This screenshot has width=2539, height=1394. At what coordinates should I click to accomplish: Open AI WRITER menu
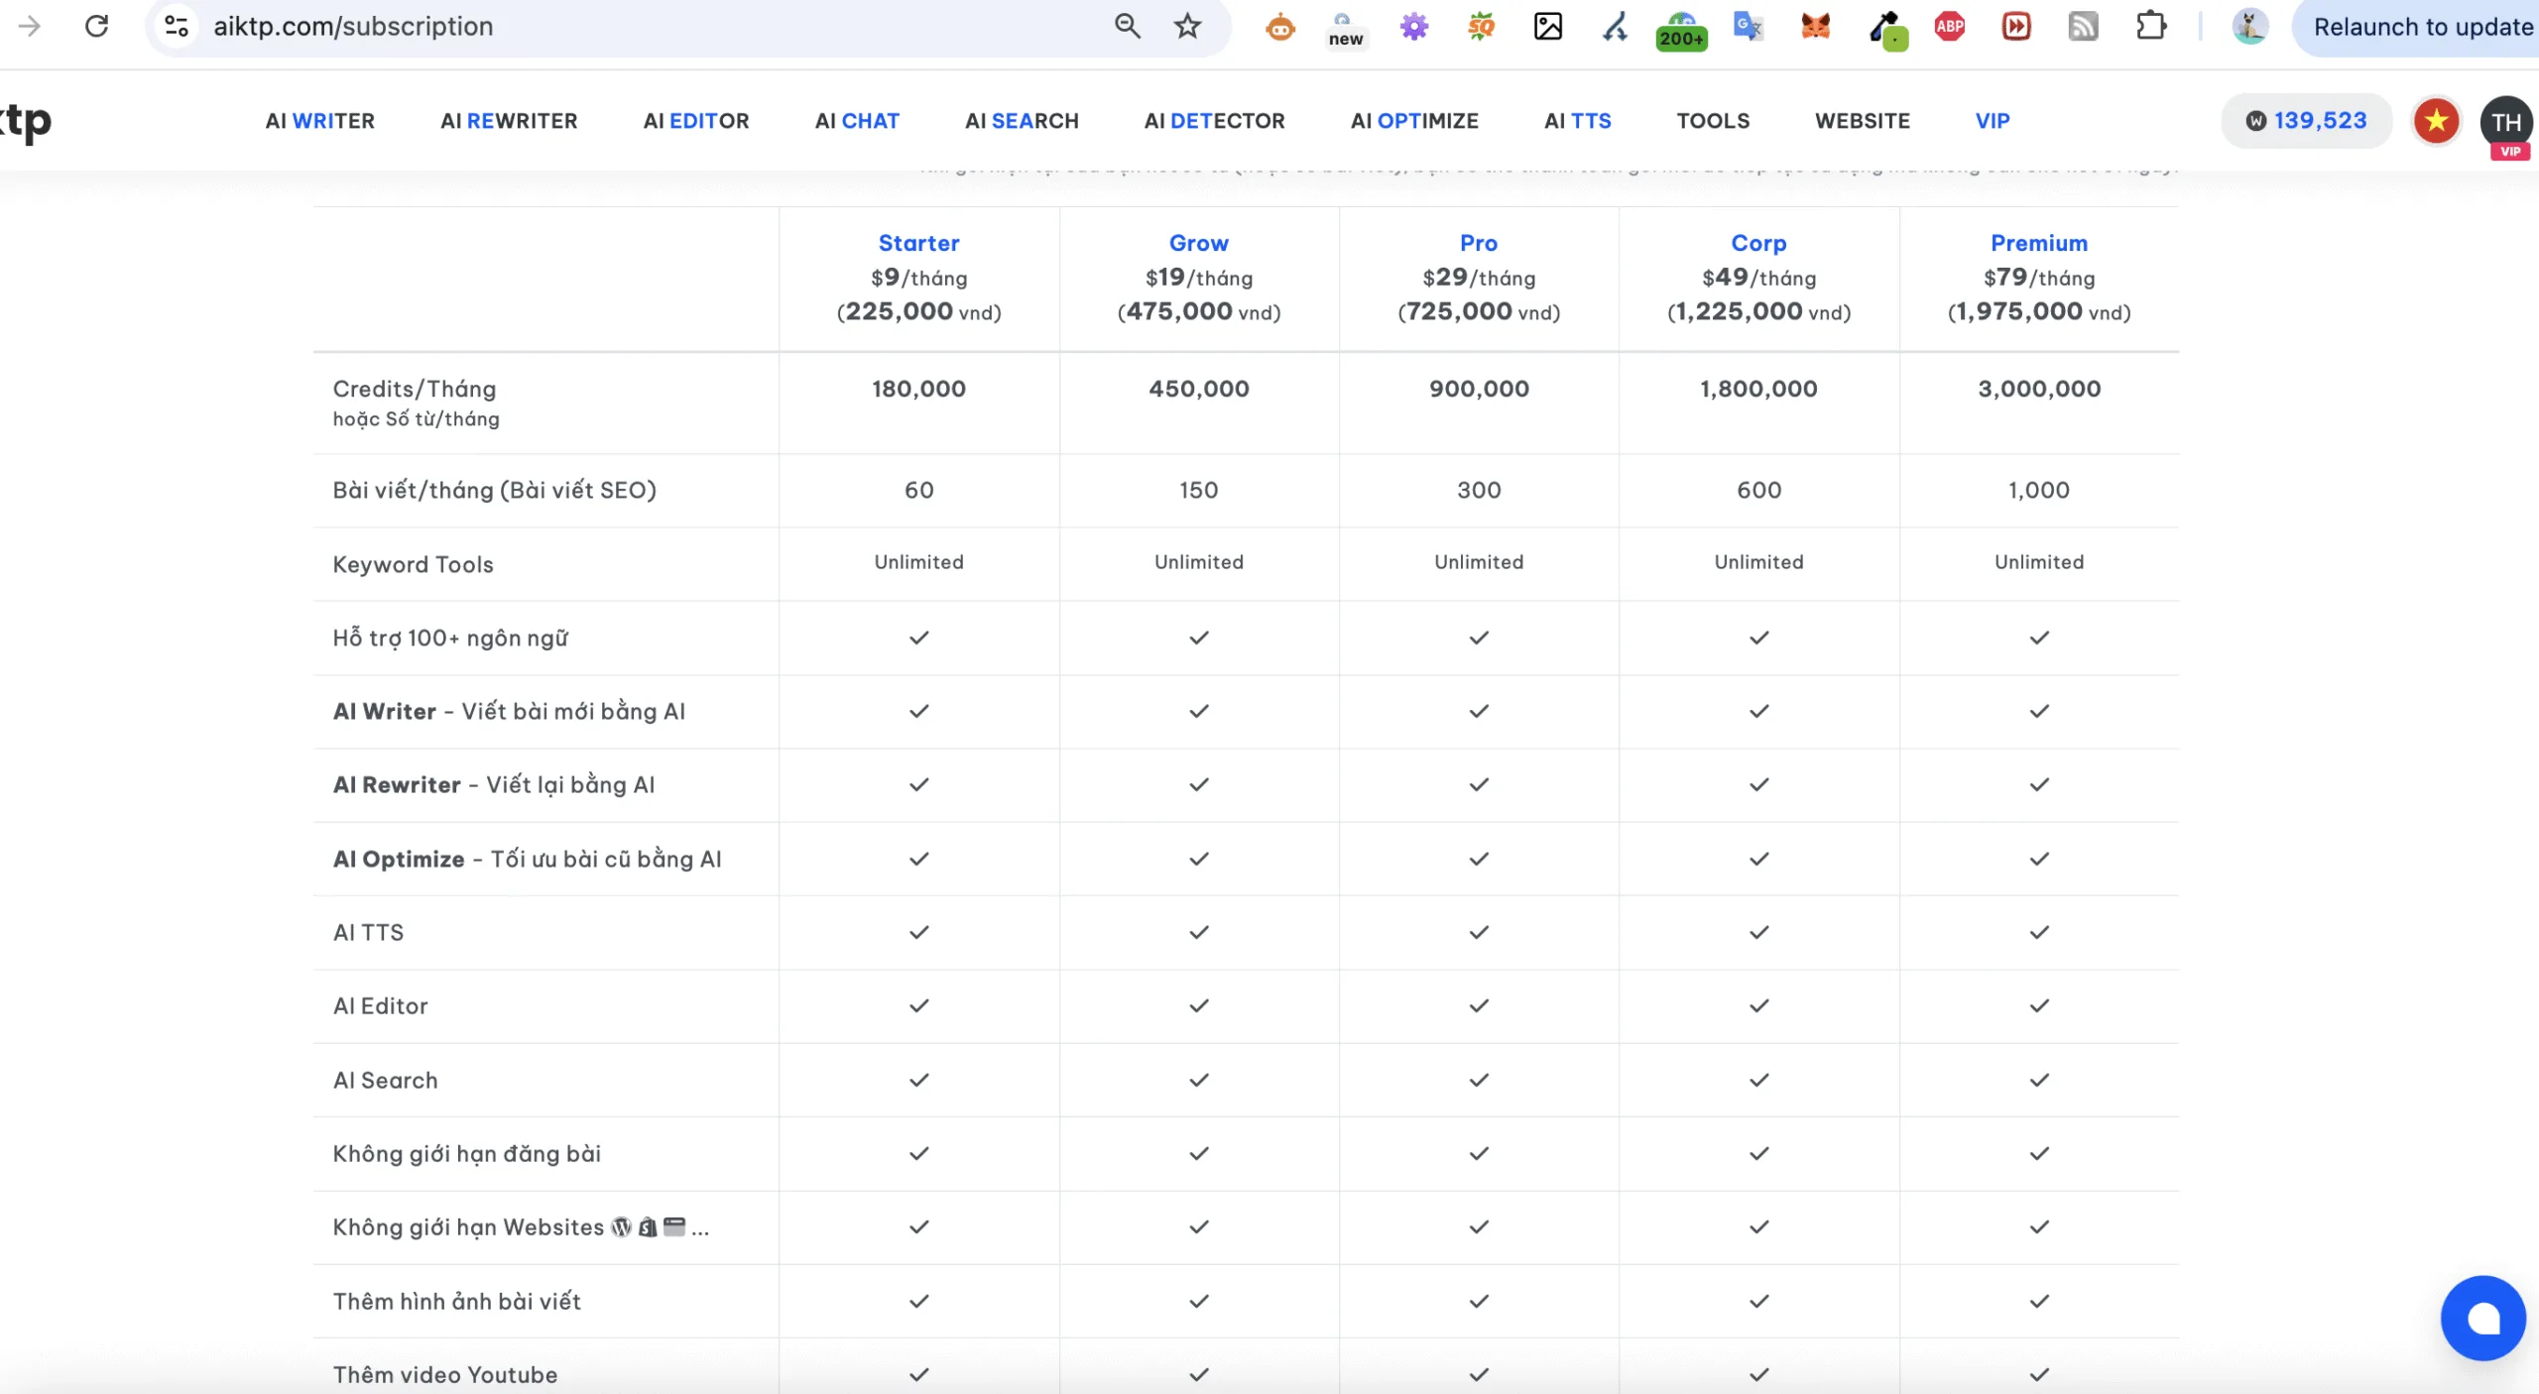319,121
